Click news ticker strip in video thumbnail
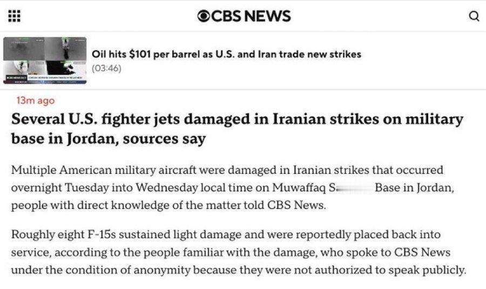This screenshot has height=289, width=486. tap(45, 78)
